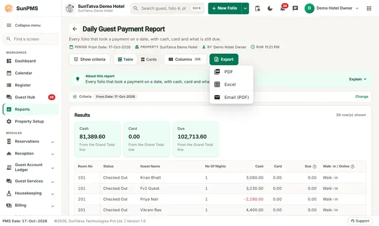This screenshot has width=379, height=226.
Task: Click the Due 102,713.60 summary card
Action: point(195,139)
